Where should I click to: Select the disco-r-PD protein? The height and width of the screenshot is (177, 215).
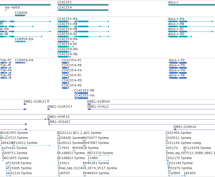[x=177, y=65]
